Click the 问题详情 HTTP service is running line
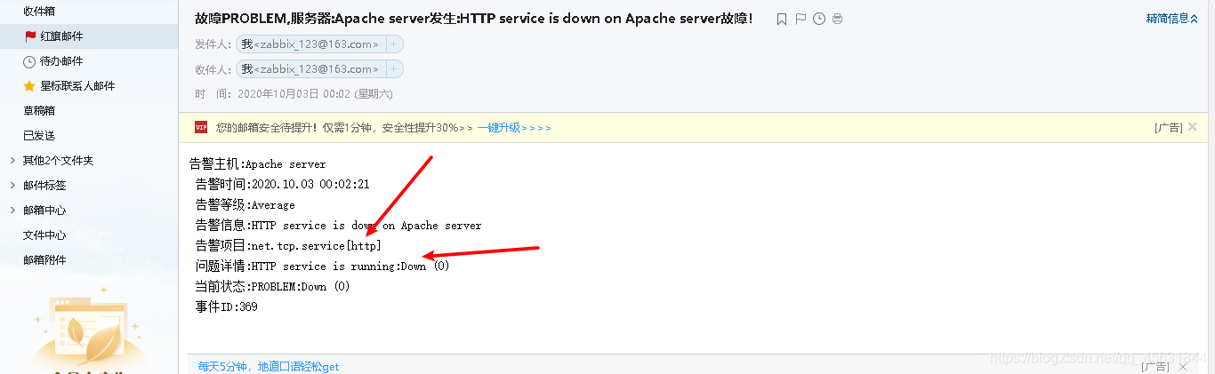The image size is (1215, 374). point(322,267)
